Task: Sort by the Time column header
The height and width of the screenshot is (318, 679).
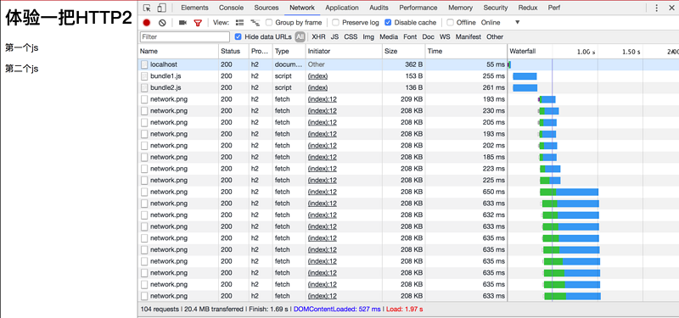Action: click(466, 51)
